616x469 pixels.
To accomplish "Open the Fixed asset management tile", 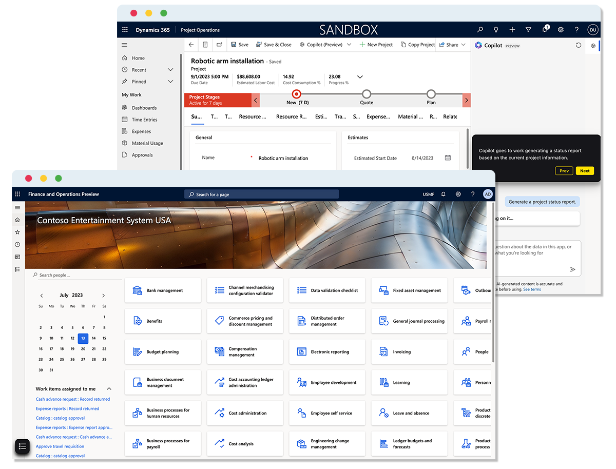I will coord(409,290).
